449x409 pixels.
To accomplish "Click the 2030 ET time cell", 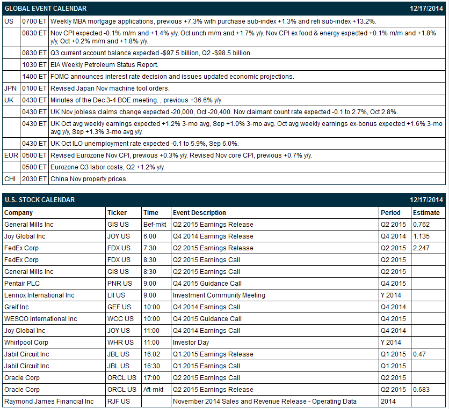I will point(34,179).
